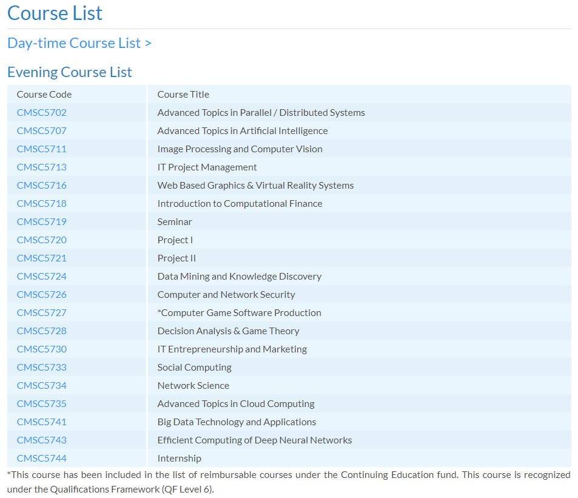Image resolution: width=578 pixels, height=498 pixels.
Task: Open CMSC5724 Data Mining course link
Action: pyautogui.click(x=42, y=276)
